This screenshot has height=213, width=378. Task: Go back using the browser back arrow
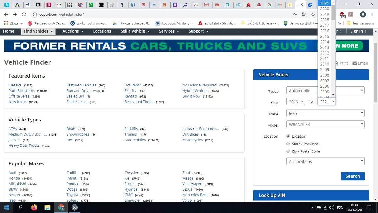pos(6,15)
